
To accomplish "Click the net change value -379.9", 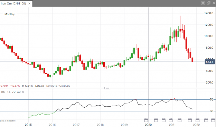I will point(4,86).
